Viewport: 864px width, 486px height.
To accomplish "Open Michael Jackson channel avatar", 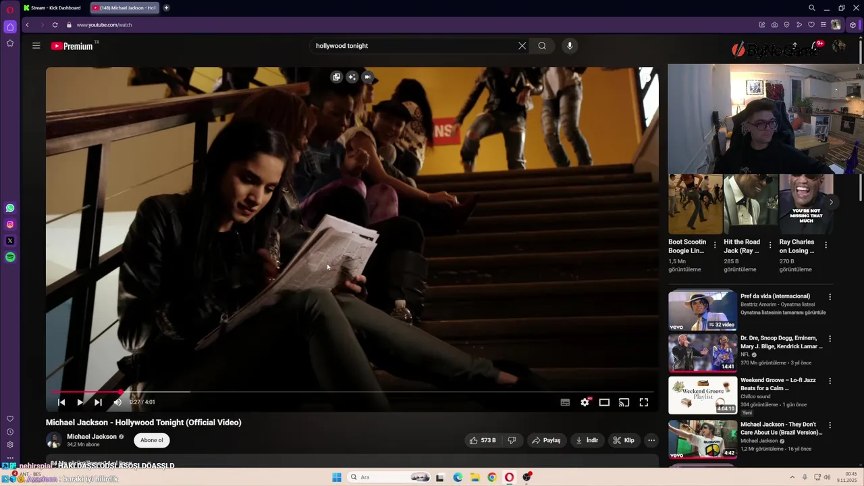I will pos(53,440).
